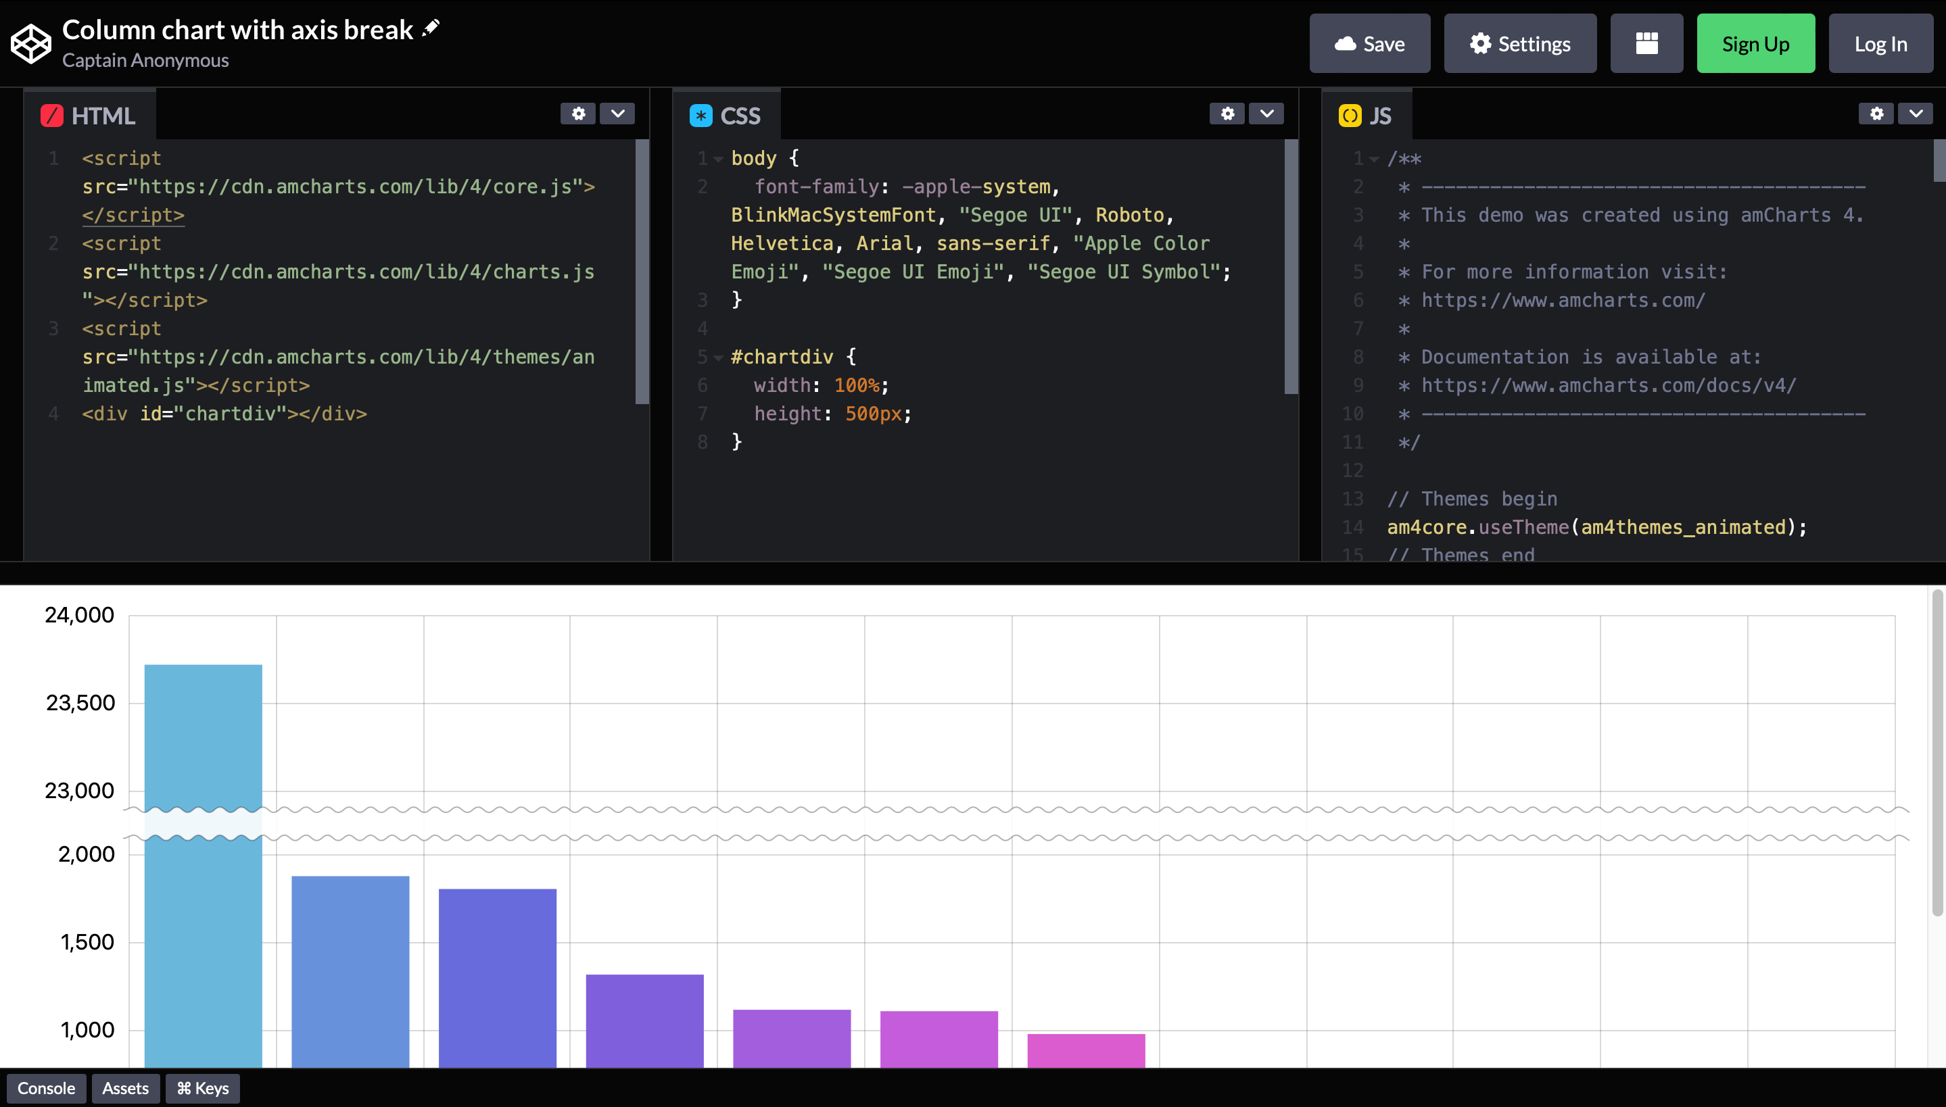Click the yellow JS parentheses icon
Screen dimensions: 1946x1107
click(1350, 116)
